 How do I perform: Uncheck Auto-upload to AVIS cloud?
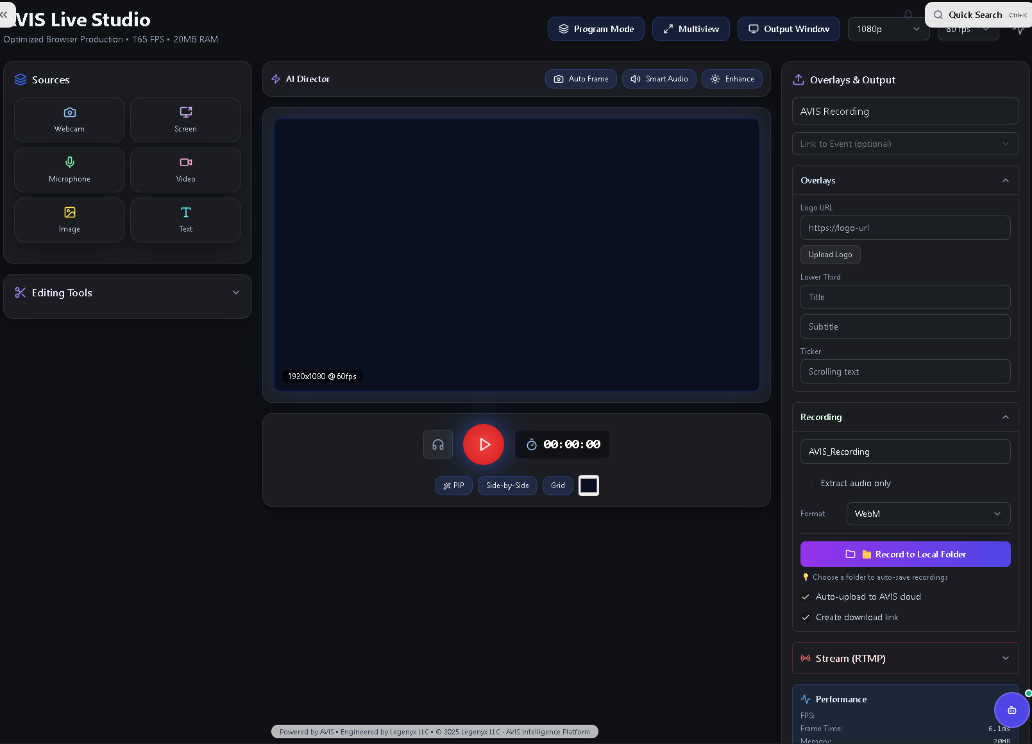point(806,596)
